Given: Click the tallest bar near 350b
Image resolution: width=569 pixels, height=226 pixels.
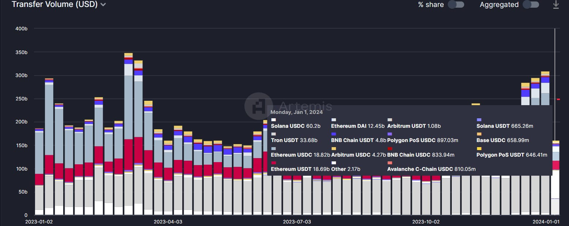Looking at the screenshot, I should [x=129, y=110].
